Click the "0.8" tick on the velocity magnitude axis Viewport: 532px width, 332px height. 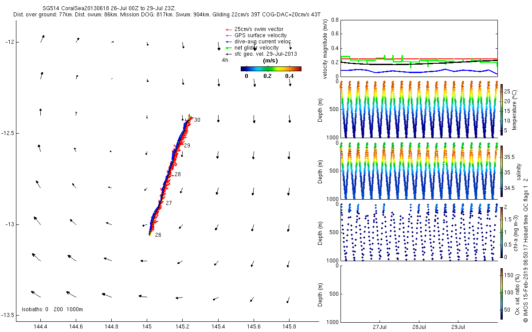click(x=335, y=20)
